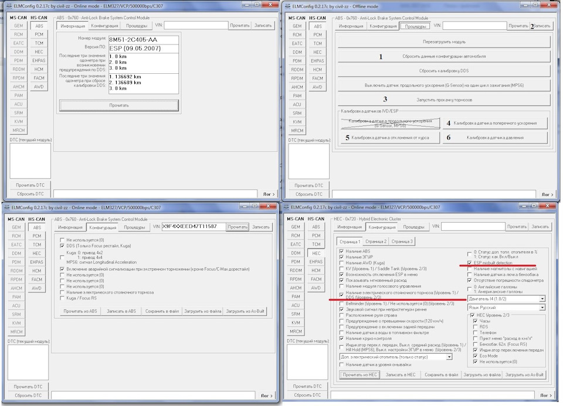Click '1. 136692 km' odometer value

click(x=125, y=77)
